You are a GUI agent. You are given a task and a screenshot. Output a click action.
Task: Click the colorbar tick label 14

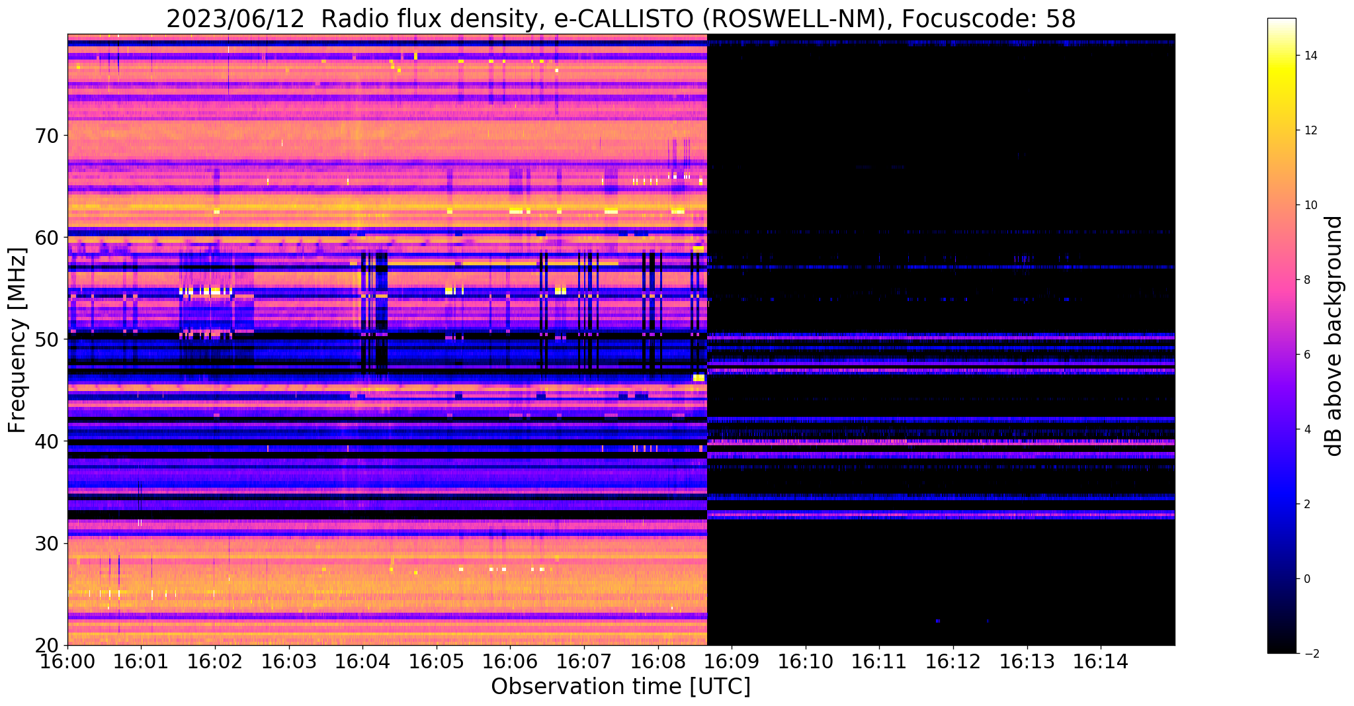pos(1310,56)
